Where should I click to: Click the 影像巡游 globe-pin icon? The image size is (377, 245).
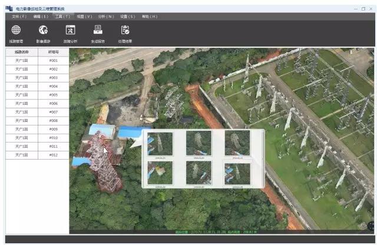coord(43,30)
